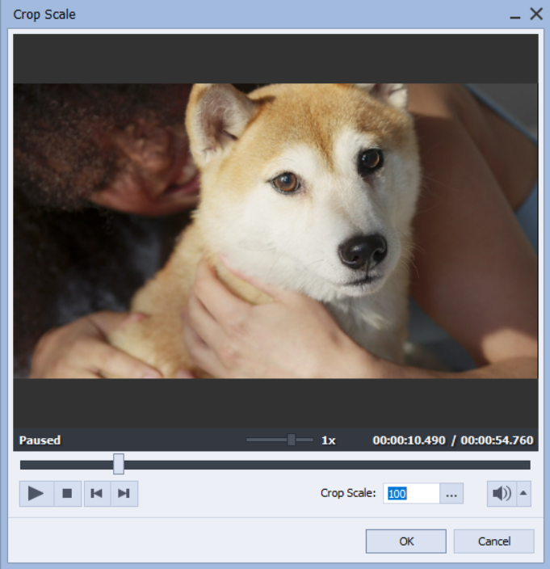This screenshot has height=569, width=550.
Task: Cancel the Crop Scale dialog
Action: (x=493, y=542)
